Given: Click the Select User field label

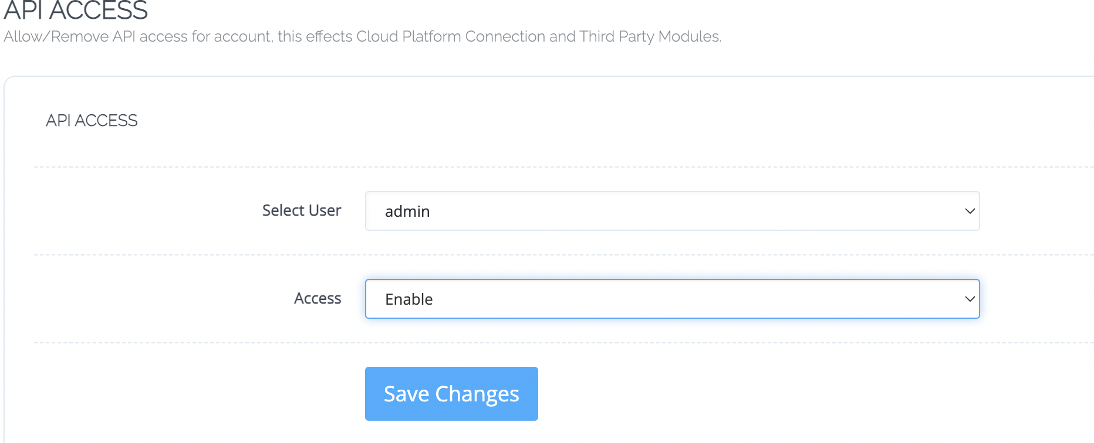Looking at the screenshot, I should tap(302, 210).
